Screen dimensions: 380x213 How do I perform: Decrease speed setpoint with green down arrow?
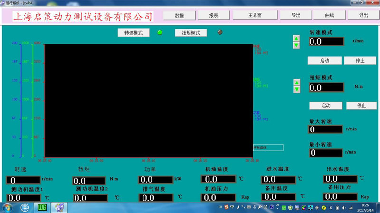[x=296, y=45]
